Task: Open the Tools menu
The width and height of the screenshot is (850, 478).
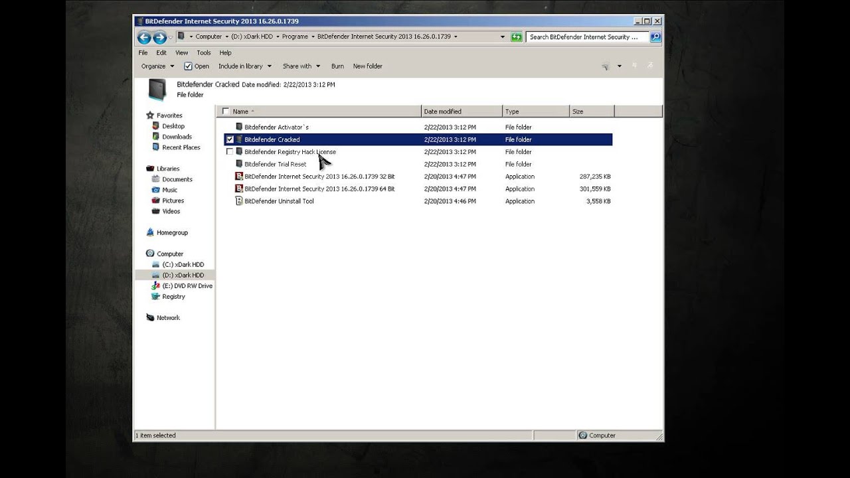Action: coord(204,53)
